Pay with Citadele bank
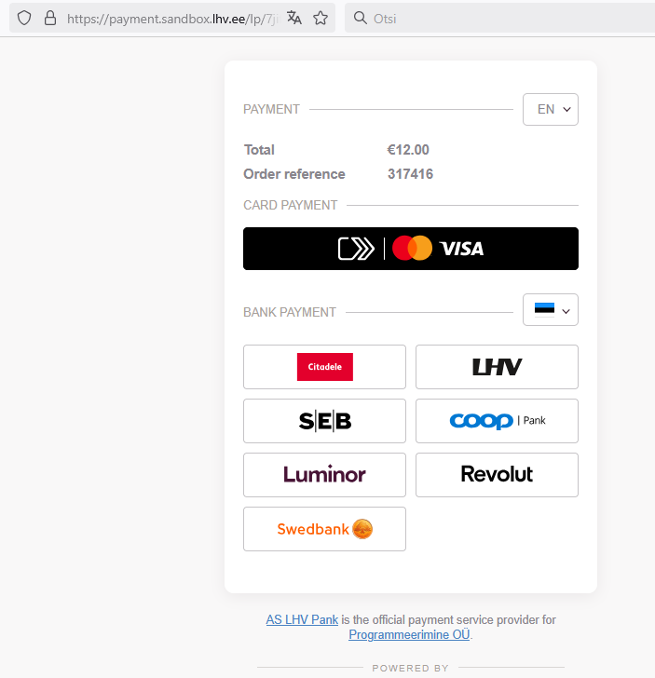655x678 pixels. coord(324,367)
